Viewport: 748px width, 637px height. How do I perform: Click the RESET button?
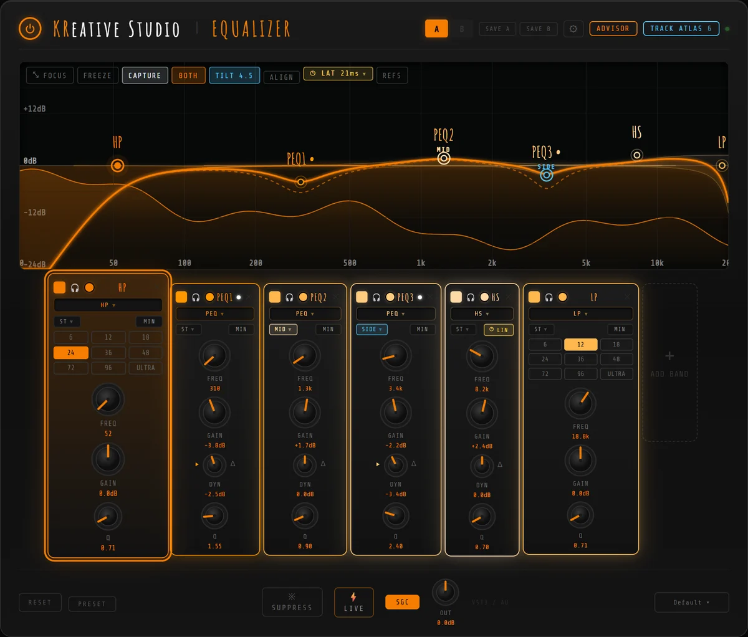pyautogui.click(x=40, y=602)
